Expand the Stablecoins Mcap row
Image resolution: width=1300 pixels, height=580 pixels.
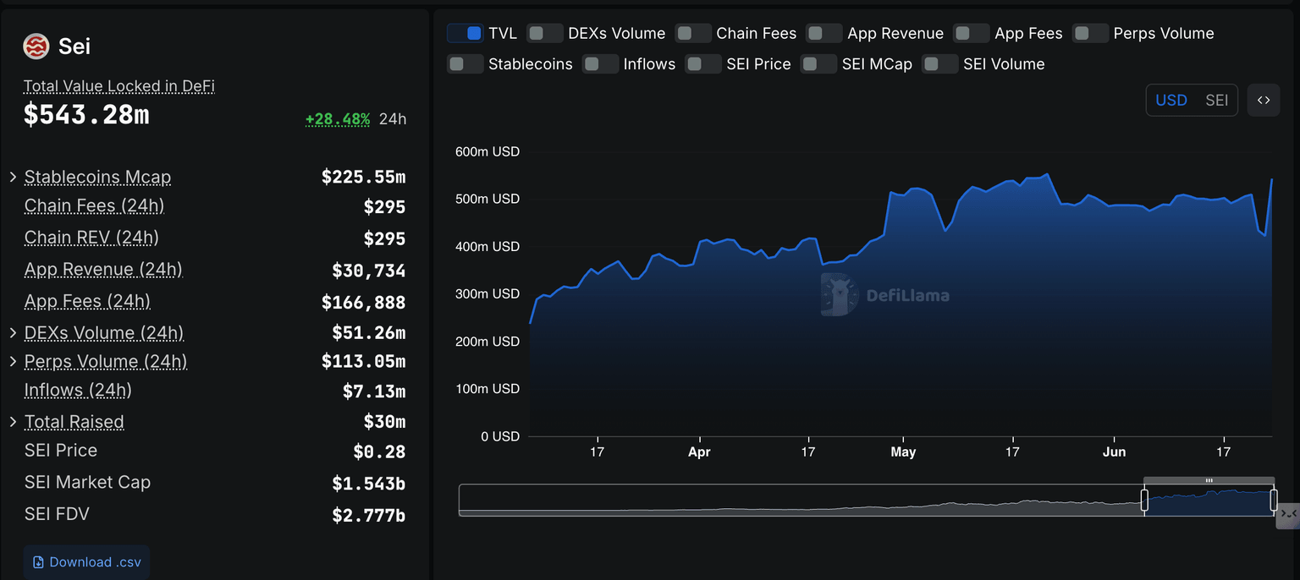click(x=13, y=177)
